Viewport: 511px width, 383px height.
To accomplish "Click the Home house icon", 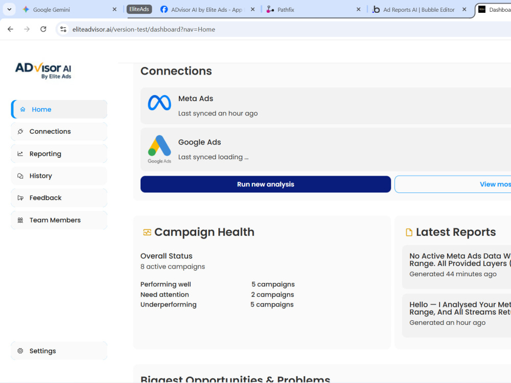I will pyautogui.click(x=23, y=109).
